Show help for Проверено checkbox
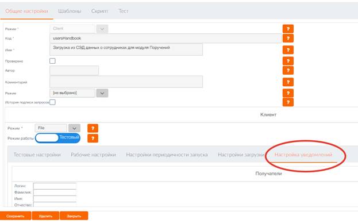Image resolution: width=358 pixels, height=223 pixels. (x=288, y=61)
